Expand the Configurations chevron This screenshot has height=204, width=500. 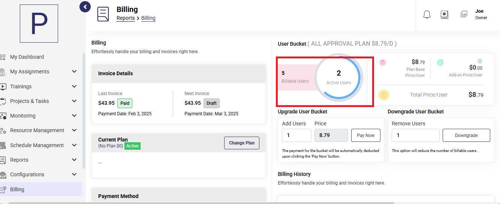[x=74, y=174]
